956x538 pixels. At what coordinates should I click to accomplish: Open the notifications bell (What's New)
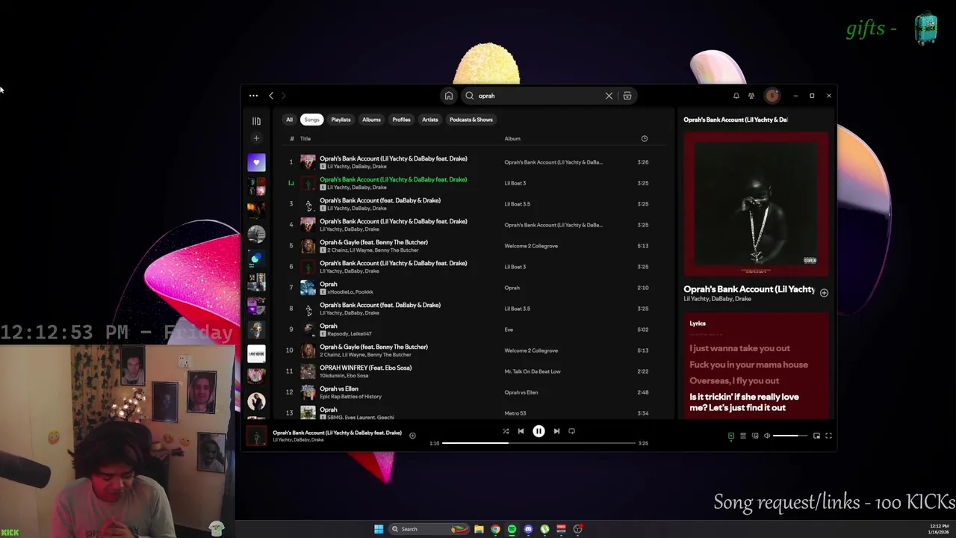736,96
